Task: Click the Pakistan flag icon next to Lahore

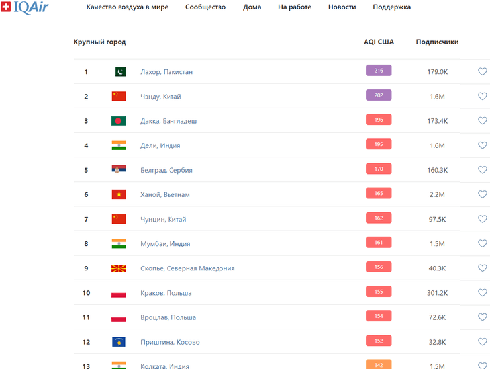Action: point(119,71)
